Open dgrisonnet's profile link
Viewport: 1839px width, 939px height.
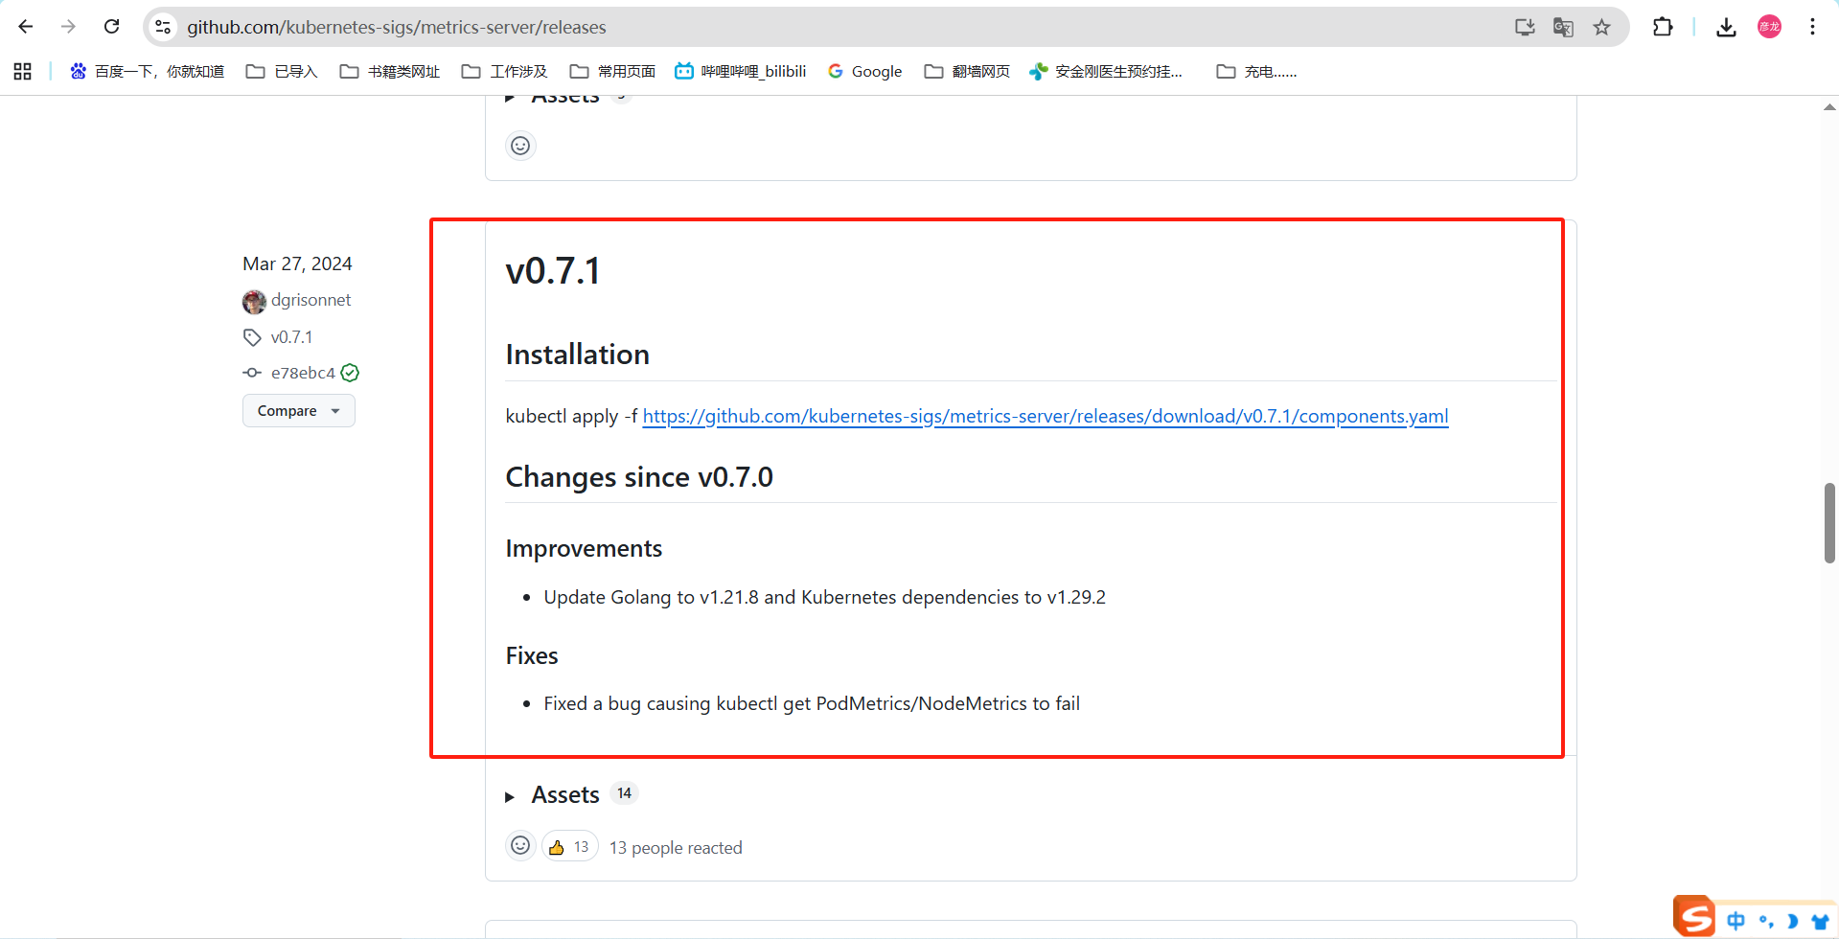pos(310,300)
